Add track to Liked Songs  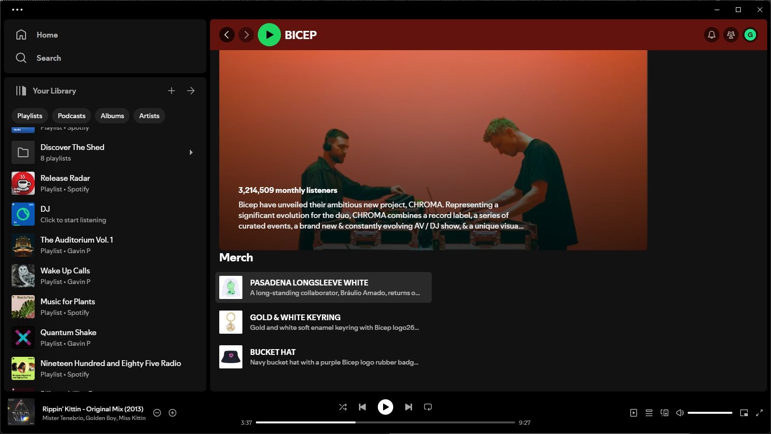[173, 413]
